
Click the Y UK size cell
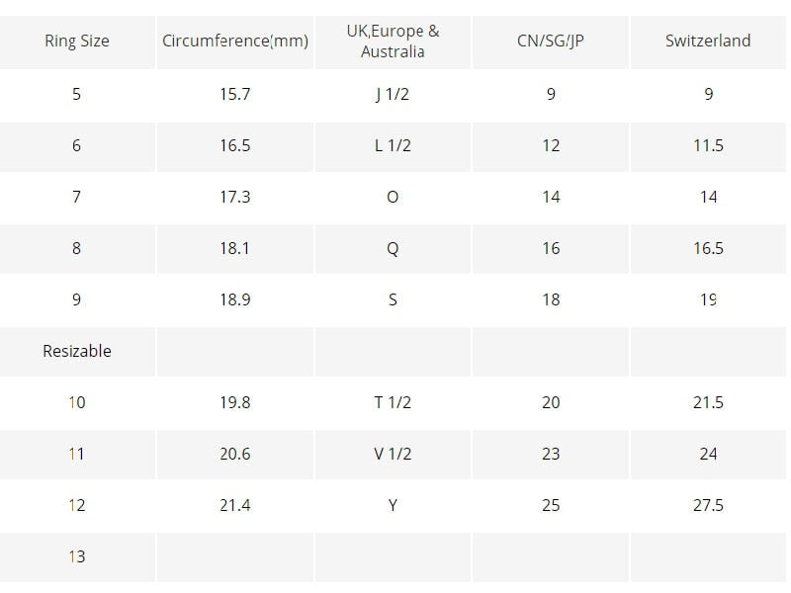click(393, 505)
